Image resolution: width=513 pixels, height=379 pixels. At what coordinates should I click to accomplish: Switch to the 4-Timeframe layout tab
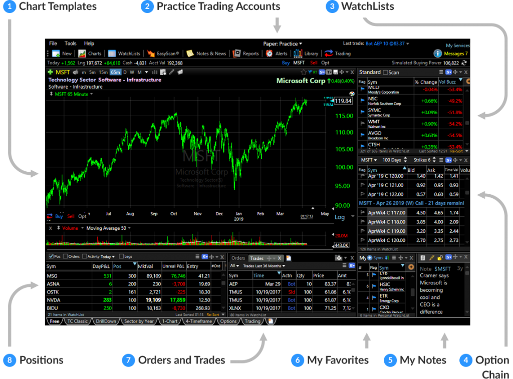[x=198, y=321]
